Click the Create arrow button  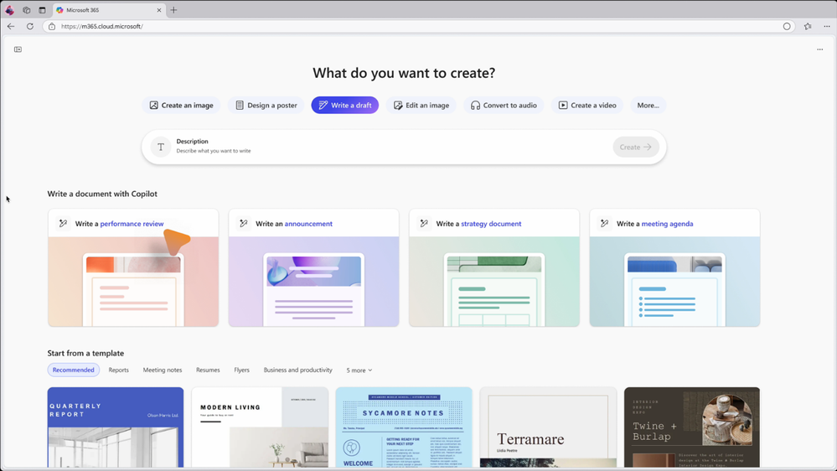[x=636, y=147]
